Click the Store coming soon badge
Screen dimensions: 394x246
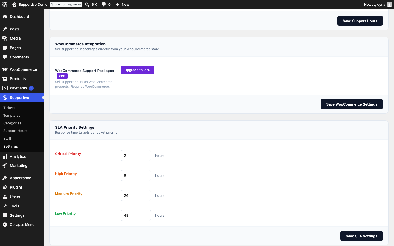point(66,4)
